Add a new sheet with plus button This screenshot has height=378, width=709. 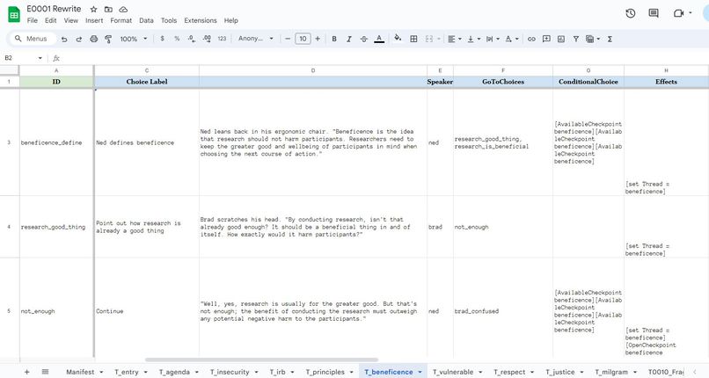[x=26, y=372]
